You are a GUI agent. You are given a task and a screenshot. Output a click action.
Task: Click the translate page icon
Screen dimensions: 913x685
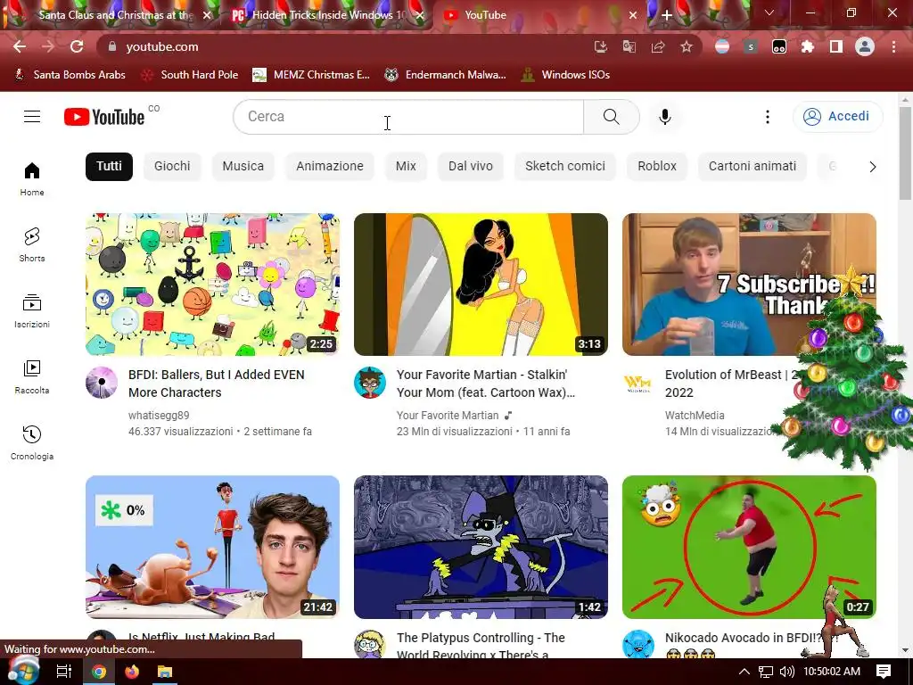point(629,46)
